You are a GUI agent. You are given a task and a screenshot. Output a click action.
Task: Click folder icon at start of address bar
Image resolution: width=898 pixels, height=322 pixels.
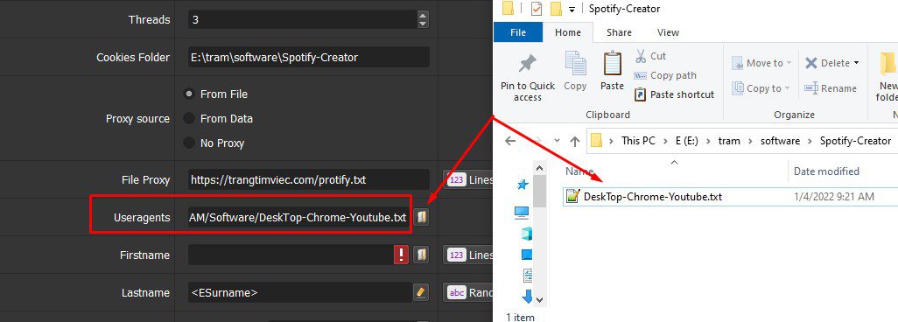(x=596, y=140)
